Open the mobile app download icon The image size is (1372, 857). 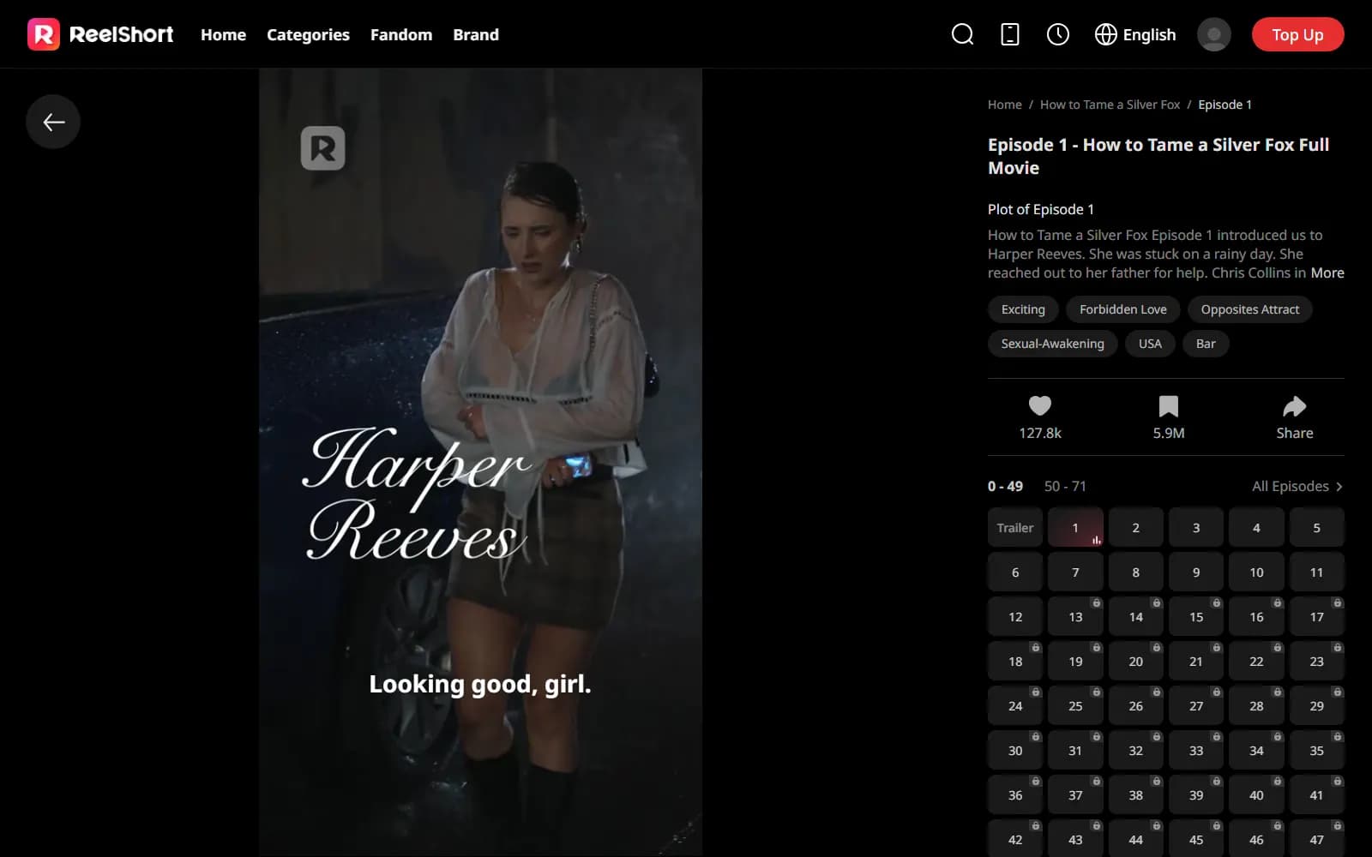click(x=1010, y=34)
